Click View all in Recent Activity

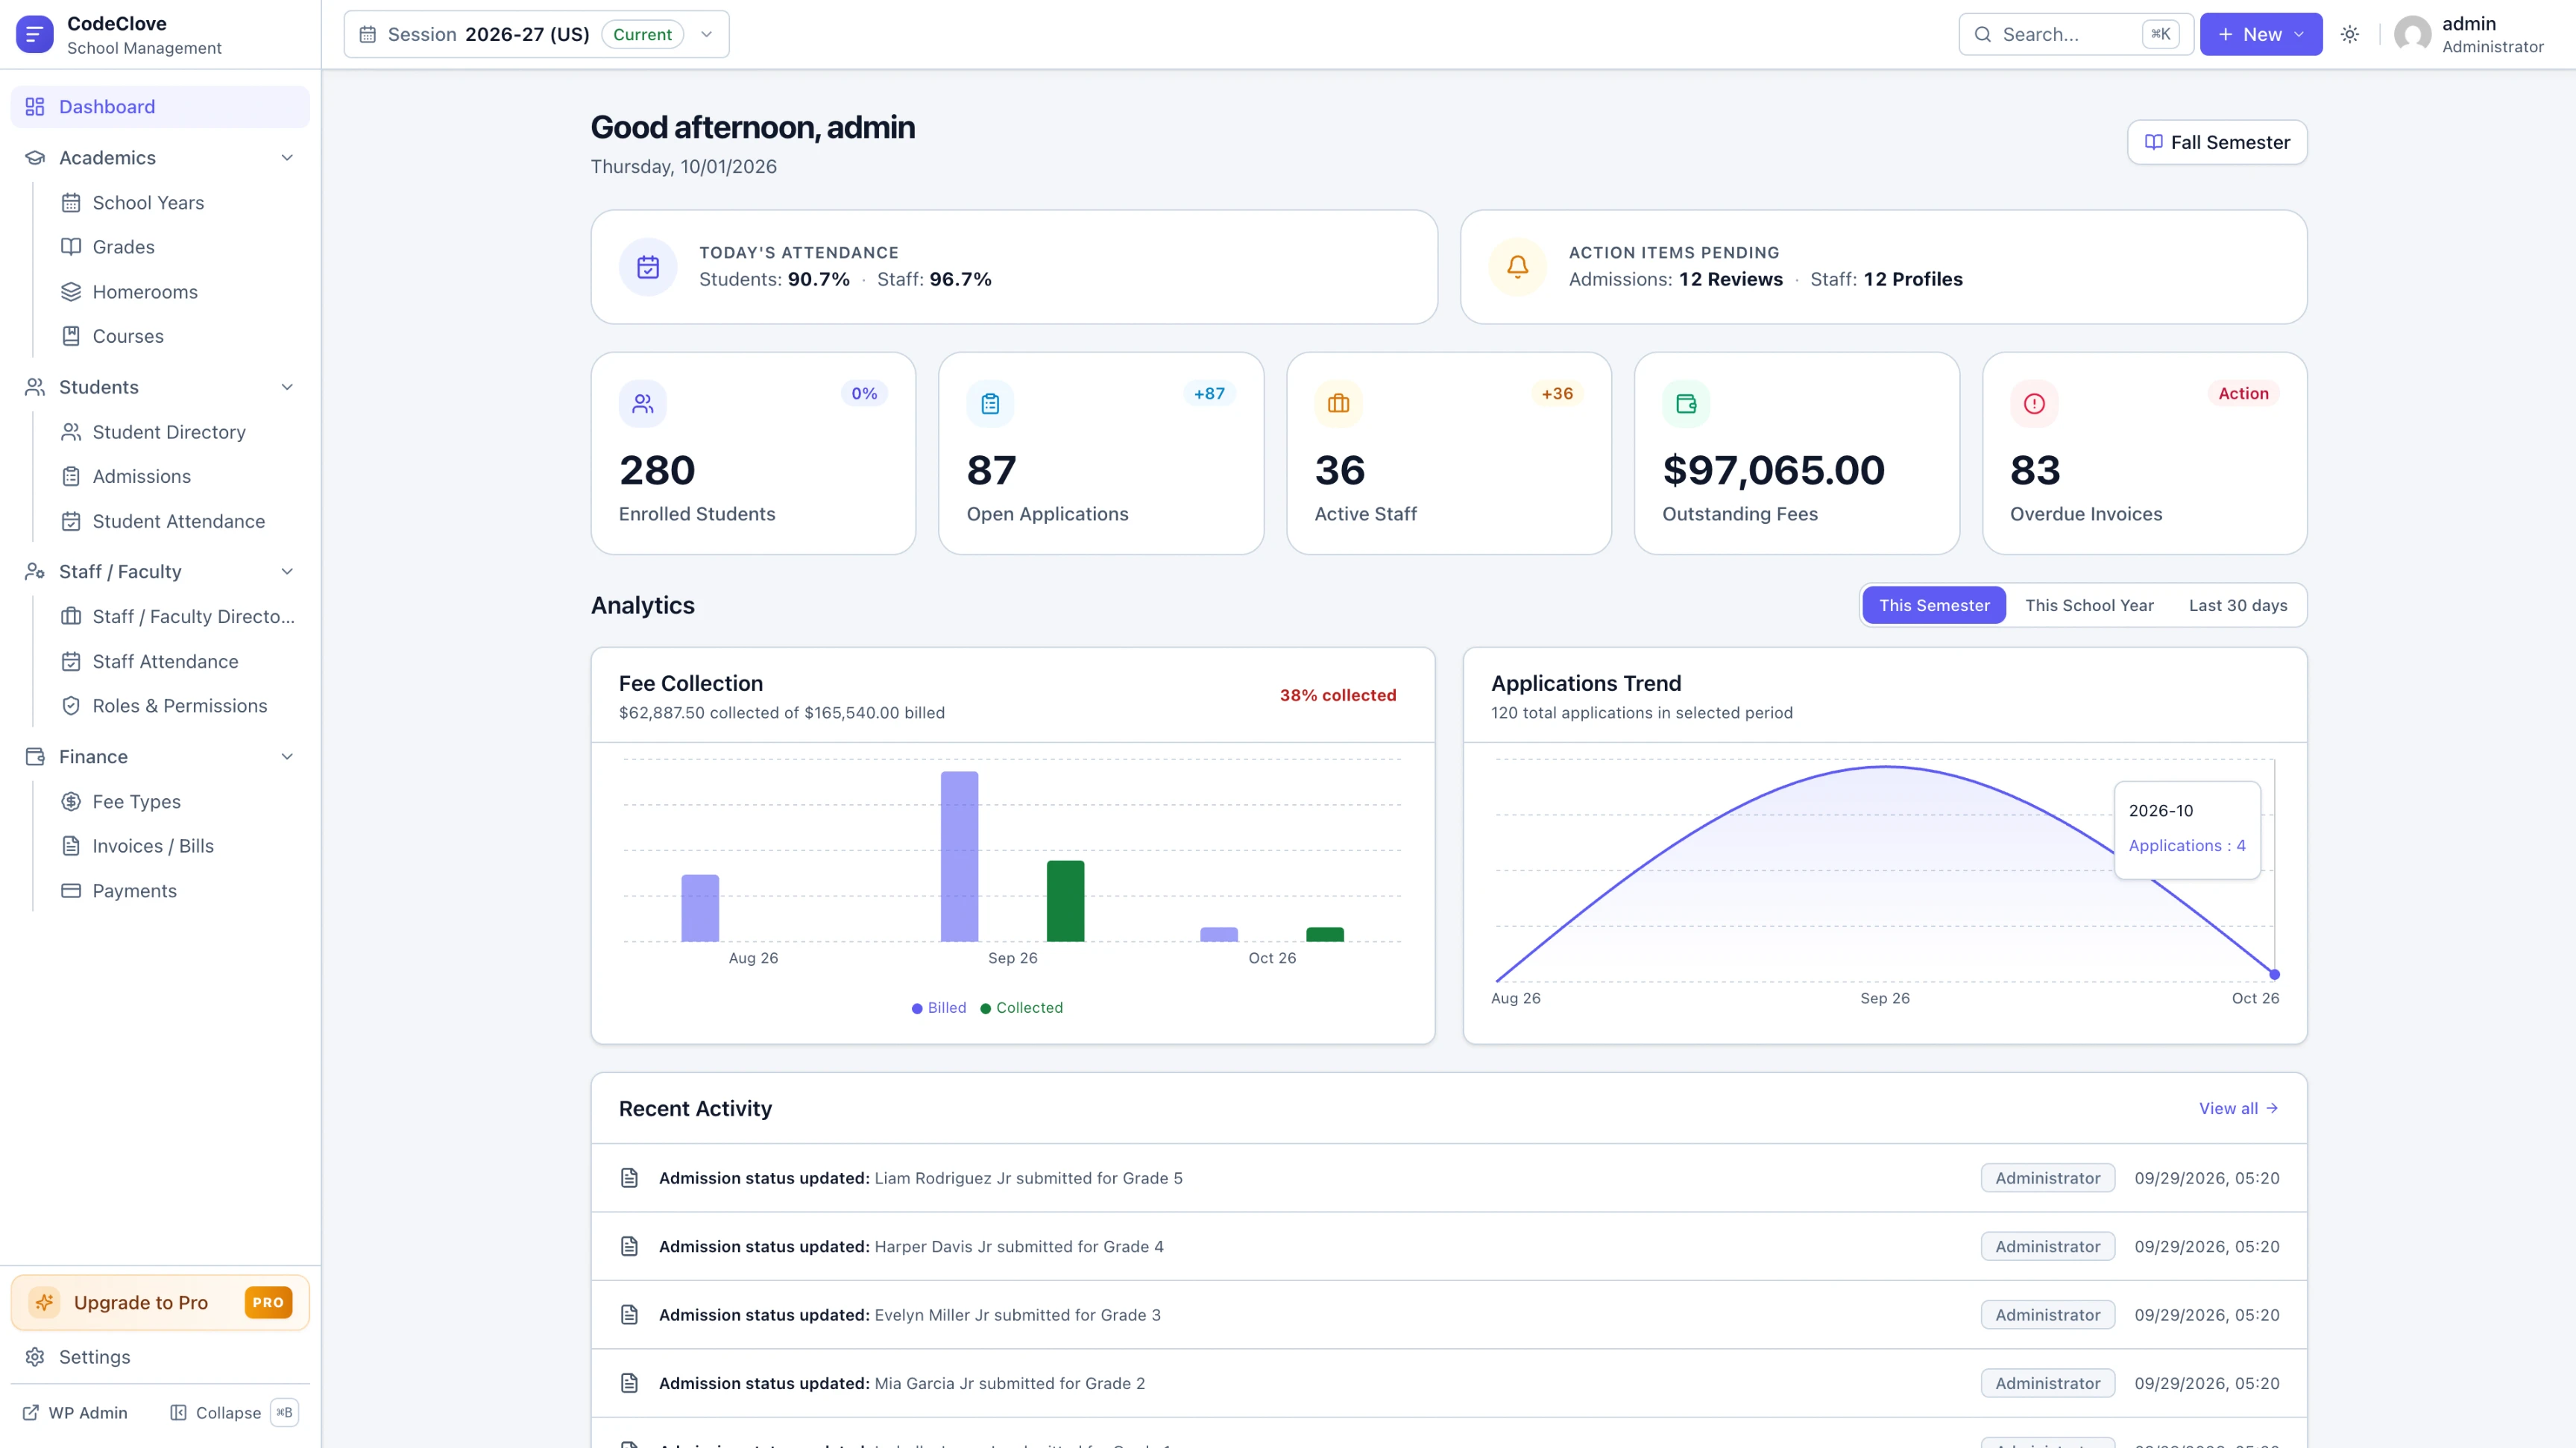coord(2238,1108)
